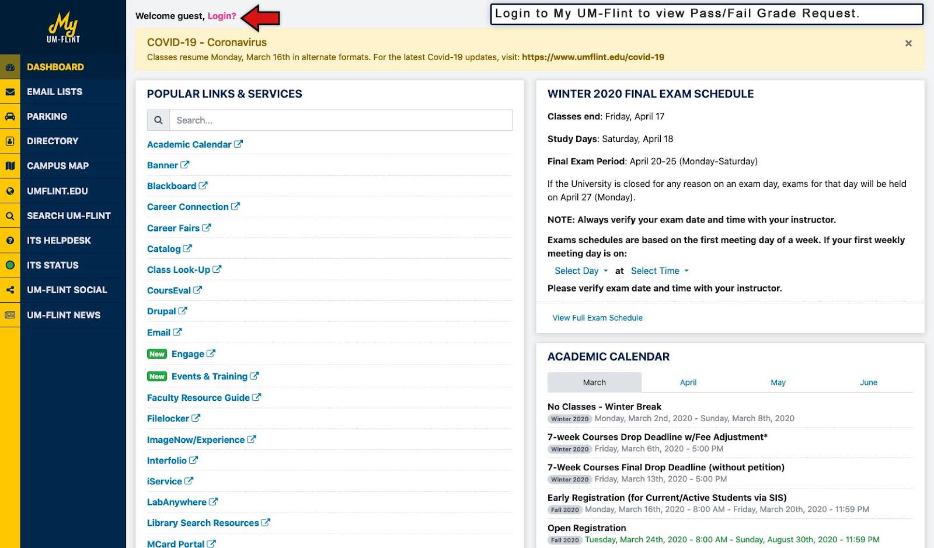Click the UM-Flint Social share icon
Image resolution: width=934 pixels, height=548 pixels.
10,290
